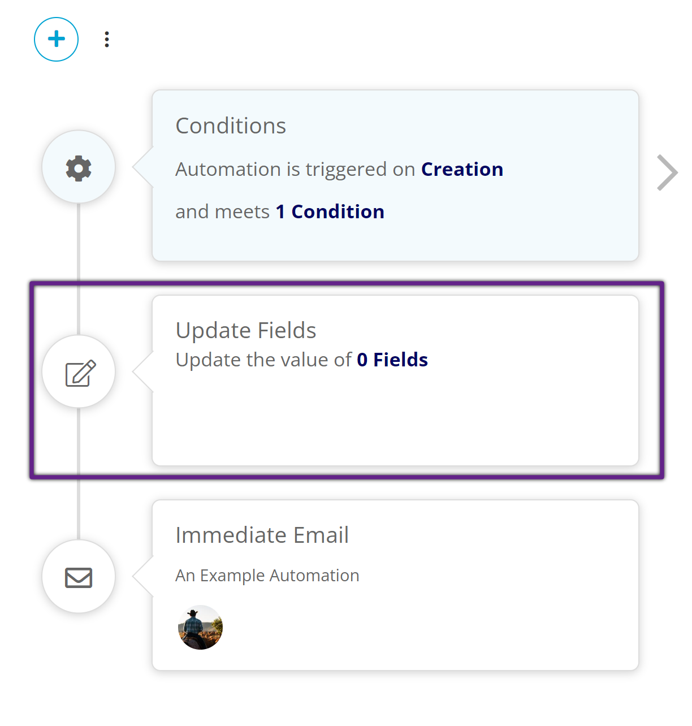Viewport: 692px width, 726px height.
Task: Open the overflow menu next to the plus button
Action: click(x=106, y=39)
